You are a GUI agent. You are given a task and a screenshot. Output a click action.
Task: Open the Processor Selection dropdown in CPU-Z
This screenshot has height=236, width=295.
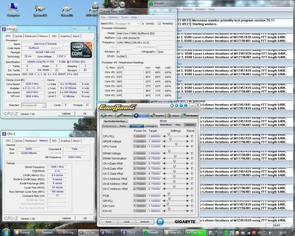tap(33, 105)
